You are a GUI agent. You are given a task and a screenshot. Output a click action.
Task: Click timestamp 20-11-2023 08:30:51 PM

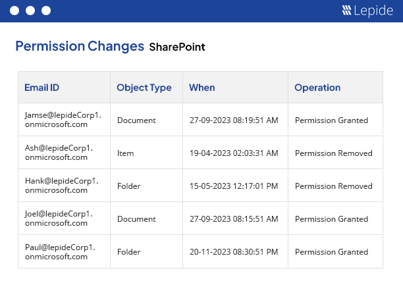click(x=234, y=252)
